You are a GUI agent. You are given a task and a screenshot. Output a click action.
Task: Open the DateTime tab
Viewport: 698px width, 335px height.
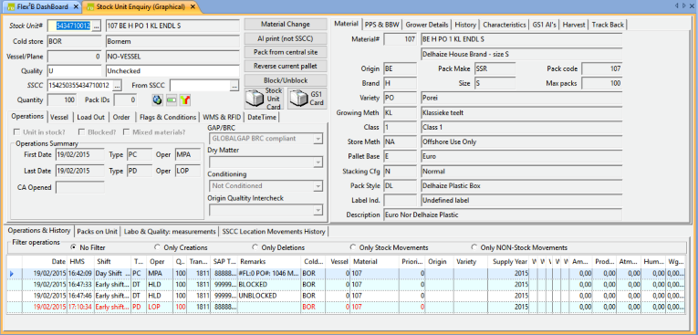point(262,117)
